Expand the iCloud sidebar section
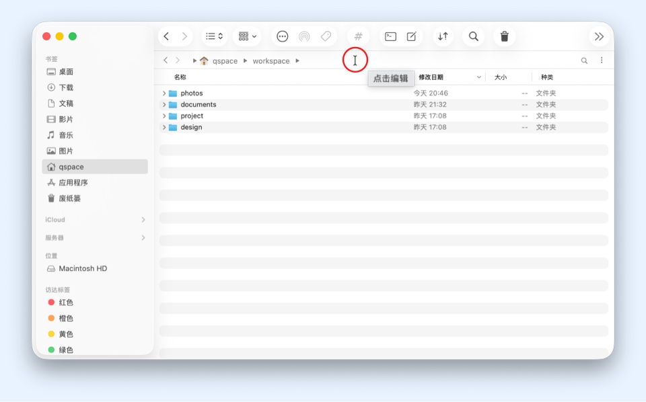 143,220
